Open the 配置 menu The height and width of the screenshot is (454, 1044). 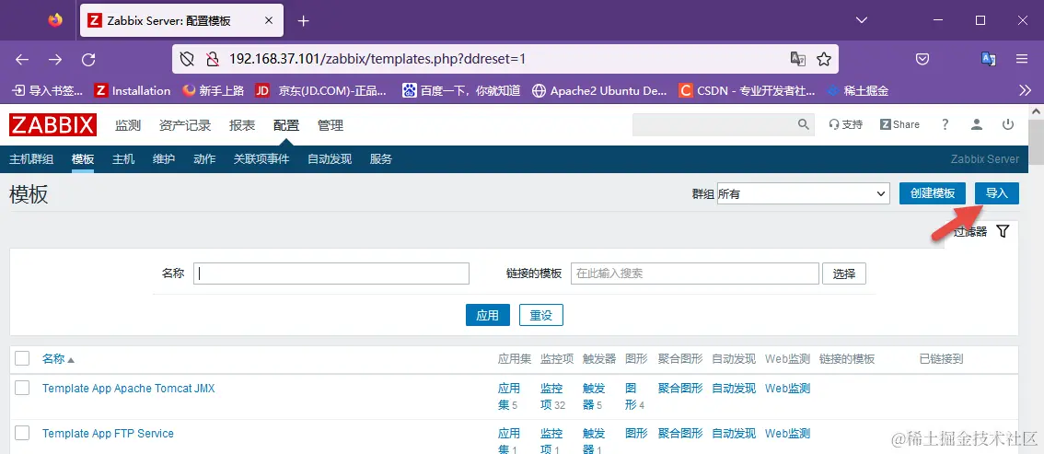point(286,125)
